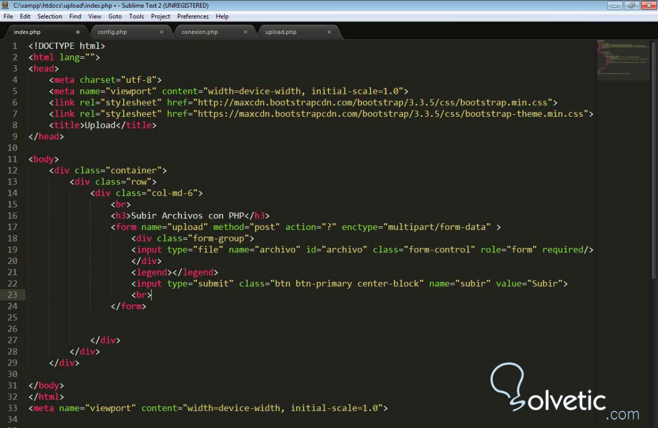Switch to the upload.php tab
The width and height of the screenshot is (658, 428).
(x=281, y=32)
